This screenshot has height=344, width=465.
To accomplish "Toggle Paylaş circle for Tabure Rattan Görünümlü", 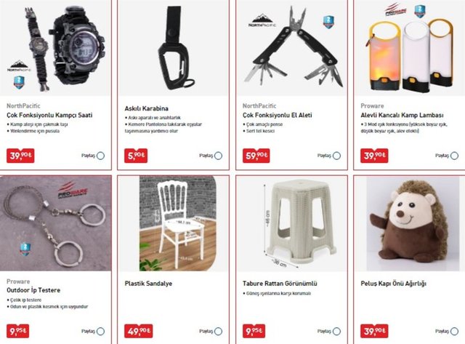I will pyautogui.click(x=336, y=331).
